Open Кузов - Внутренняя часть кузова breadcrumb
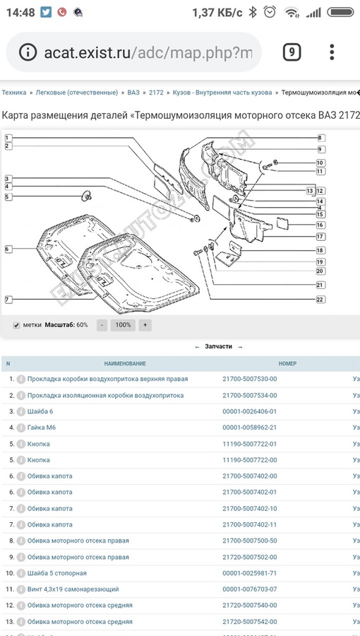360x636 pixels. point(222,93)
